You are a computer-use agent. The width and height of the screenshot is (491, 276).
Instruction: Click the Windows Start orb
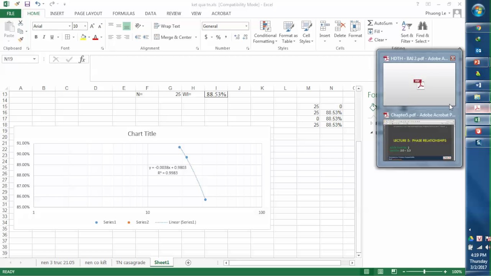click(478, 10)
